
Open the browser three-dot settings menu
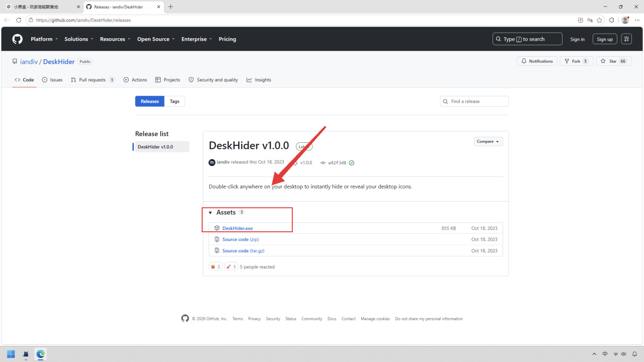637,20
